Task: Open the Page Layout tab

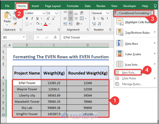Action: coord(53,6)
